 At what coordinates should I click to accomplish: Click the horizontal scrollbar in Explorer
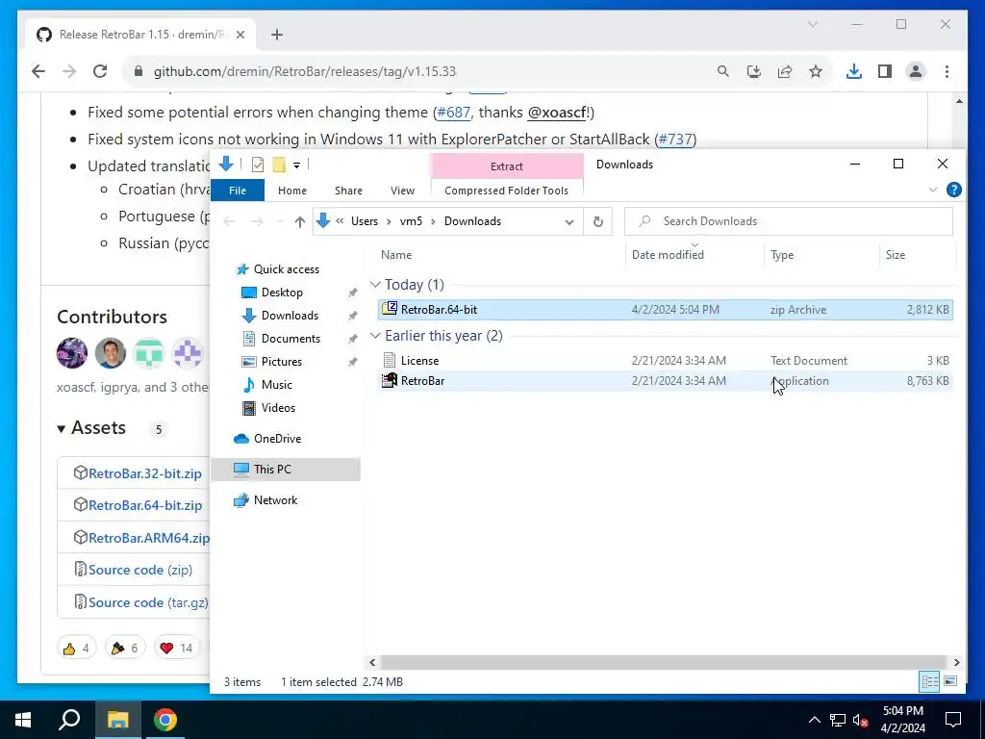[664, 662]
